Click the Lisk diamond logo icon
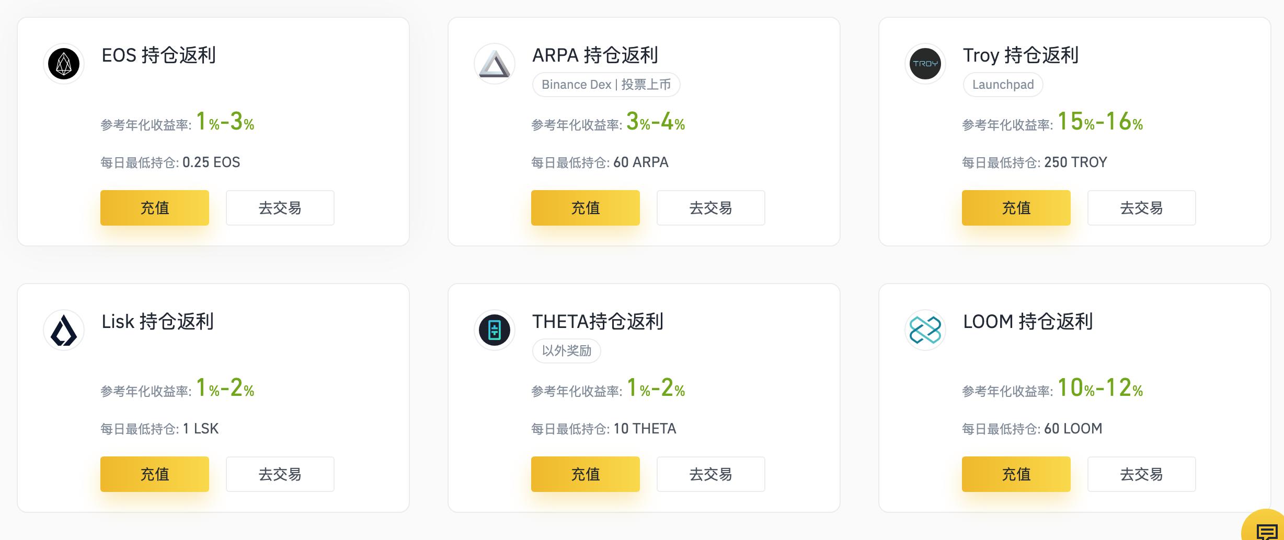Image resolution: width=1284 pixels, height=540 pixels. point(64,330)
